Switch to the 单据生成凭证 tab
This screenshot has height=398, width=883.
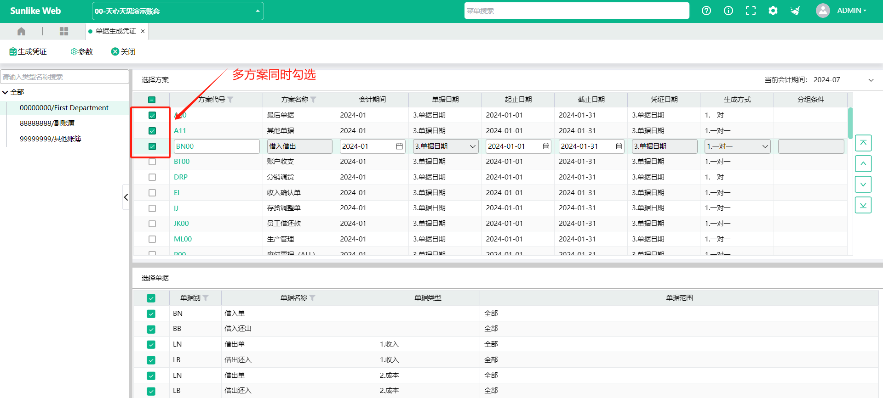point(115,31)
